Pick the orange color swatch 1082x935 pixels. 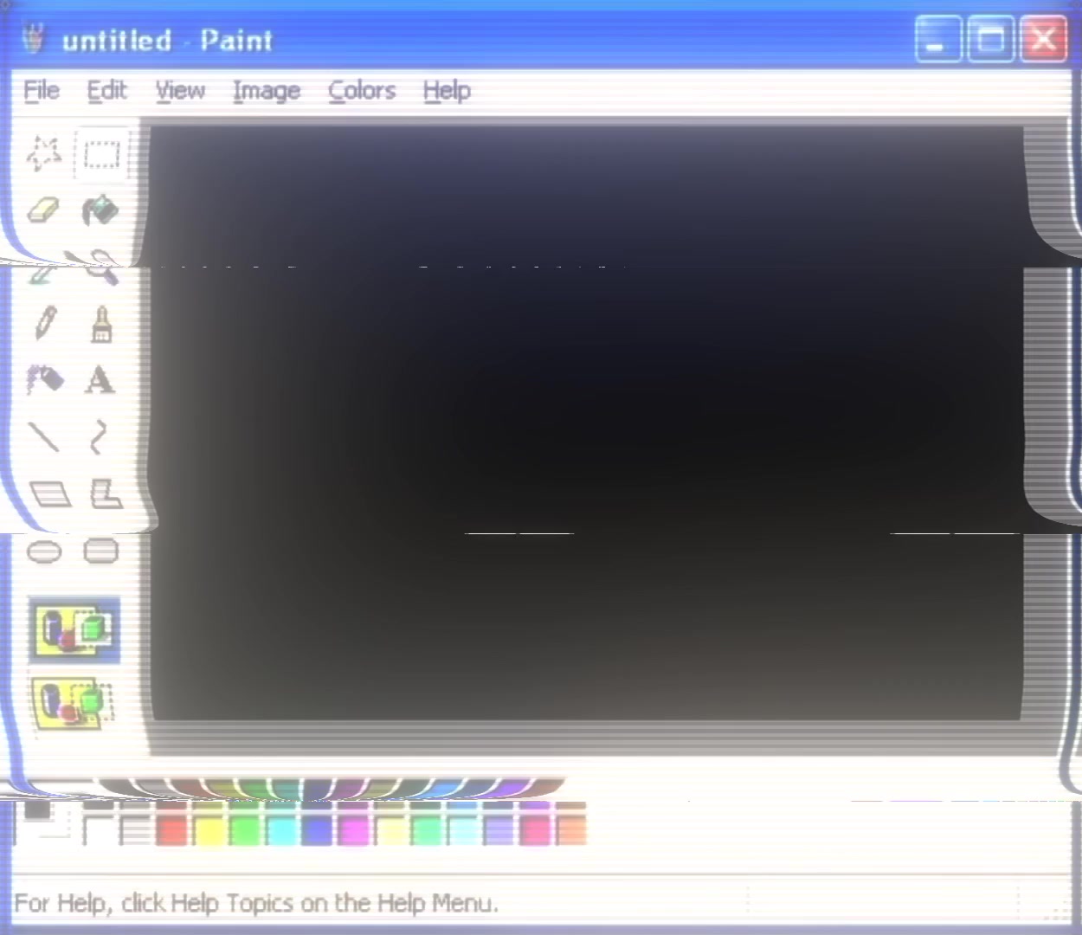[x=571, y=830]
